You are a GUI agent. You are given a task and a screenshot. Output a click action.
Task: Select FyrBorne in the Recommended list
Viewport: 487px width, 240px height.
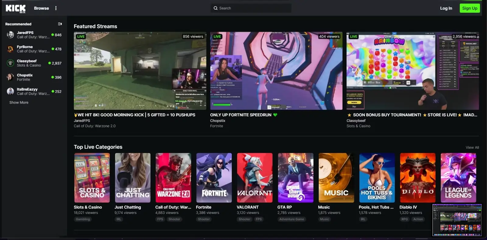(33, 49)
